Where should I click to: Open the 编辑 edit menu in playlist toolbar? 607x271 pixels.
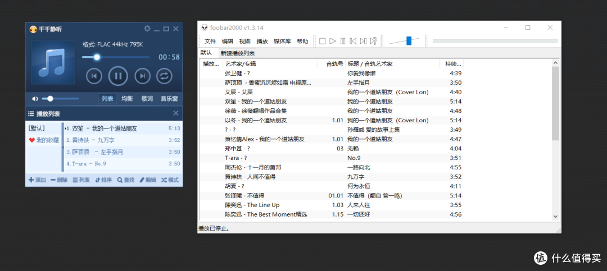point(148,180)
